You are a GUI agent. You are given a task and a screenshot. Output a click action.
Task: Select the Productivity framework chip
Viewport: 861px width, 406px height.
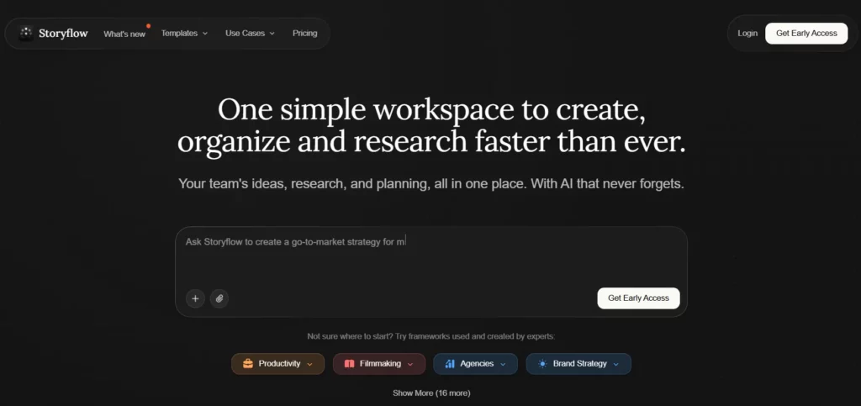277,364
